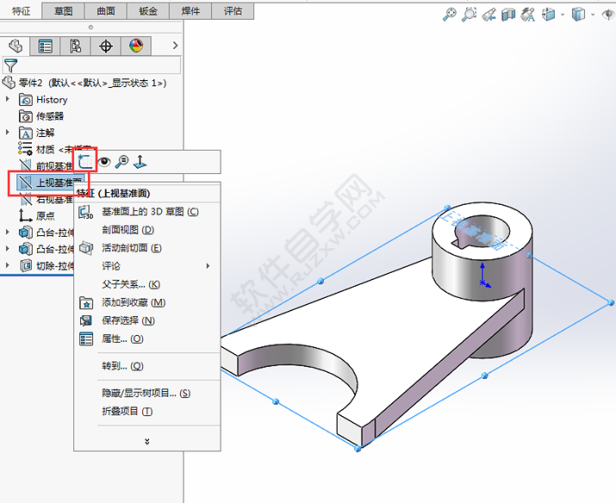Click Display Style toolbar icon
The width and height of the screenshot is (616, 503).
[x=578, y=15]
